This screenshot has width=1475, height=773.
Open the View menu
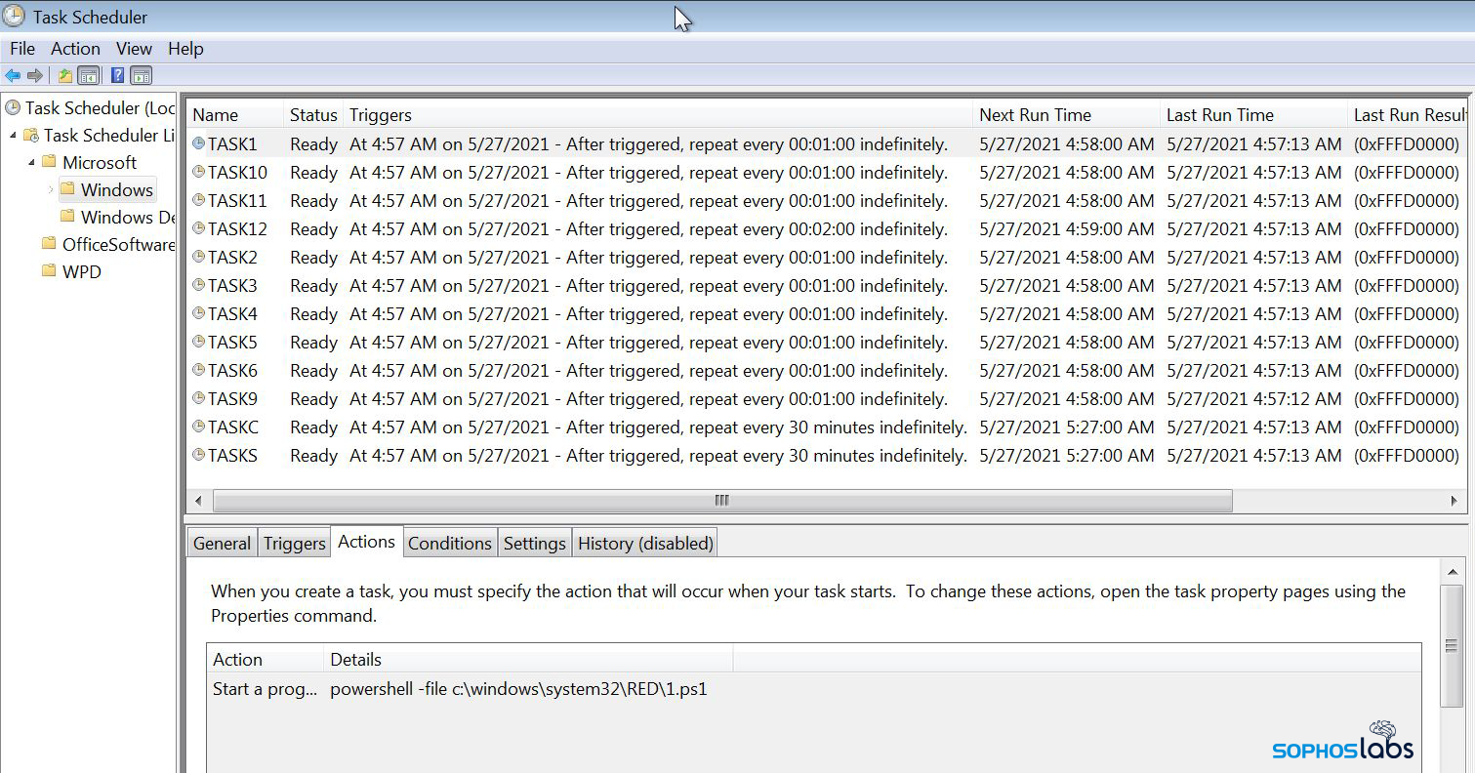coord(134,49)
